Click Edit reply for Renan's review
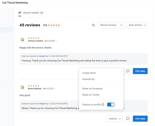This screenshot has height=126, width=155. point(140,119)
